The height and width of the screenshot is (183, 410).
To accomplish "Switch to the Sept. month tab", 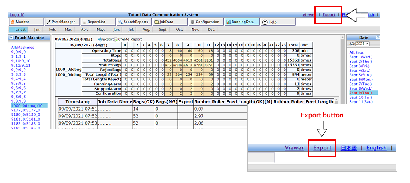I will 163,30.
